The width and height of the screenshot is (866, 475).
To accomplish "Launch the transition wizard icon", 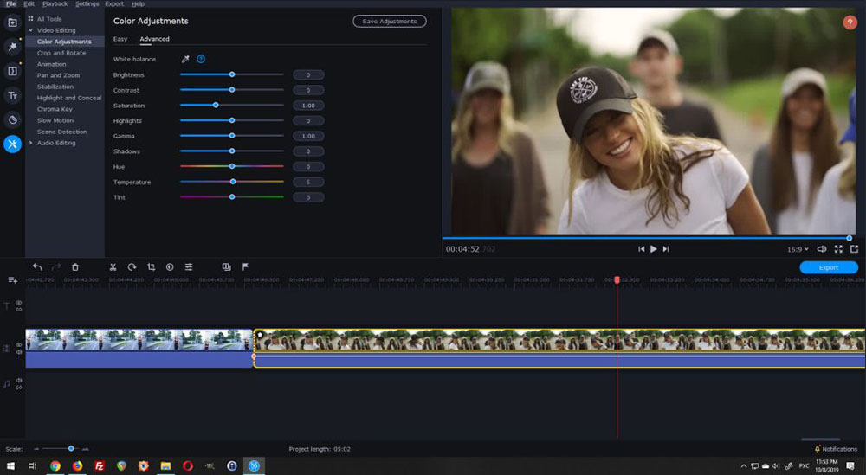I will (226, 267).
